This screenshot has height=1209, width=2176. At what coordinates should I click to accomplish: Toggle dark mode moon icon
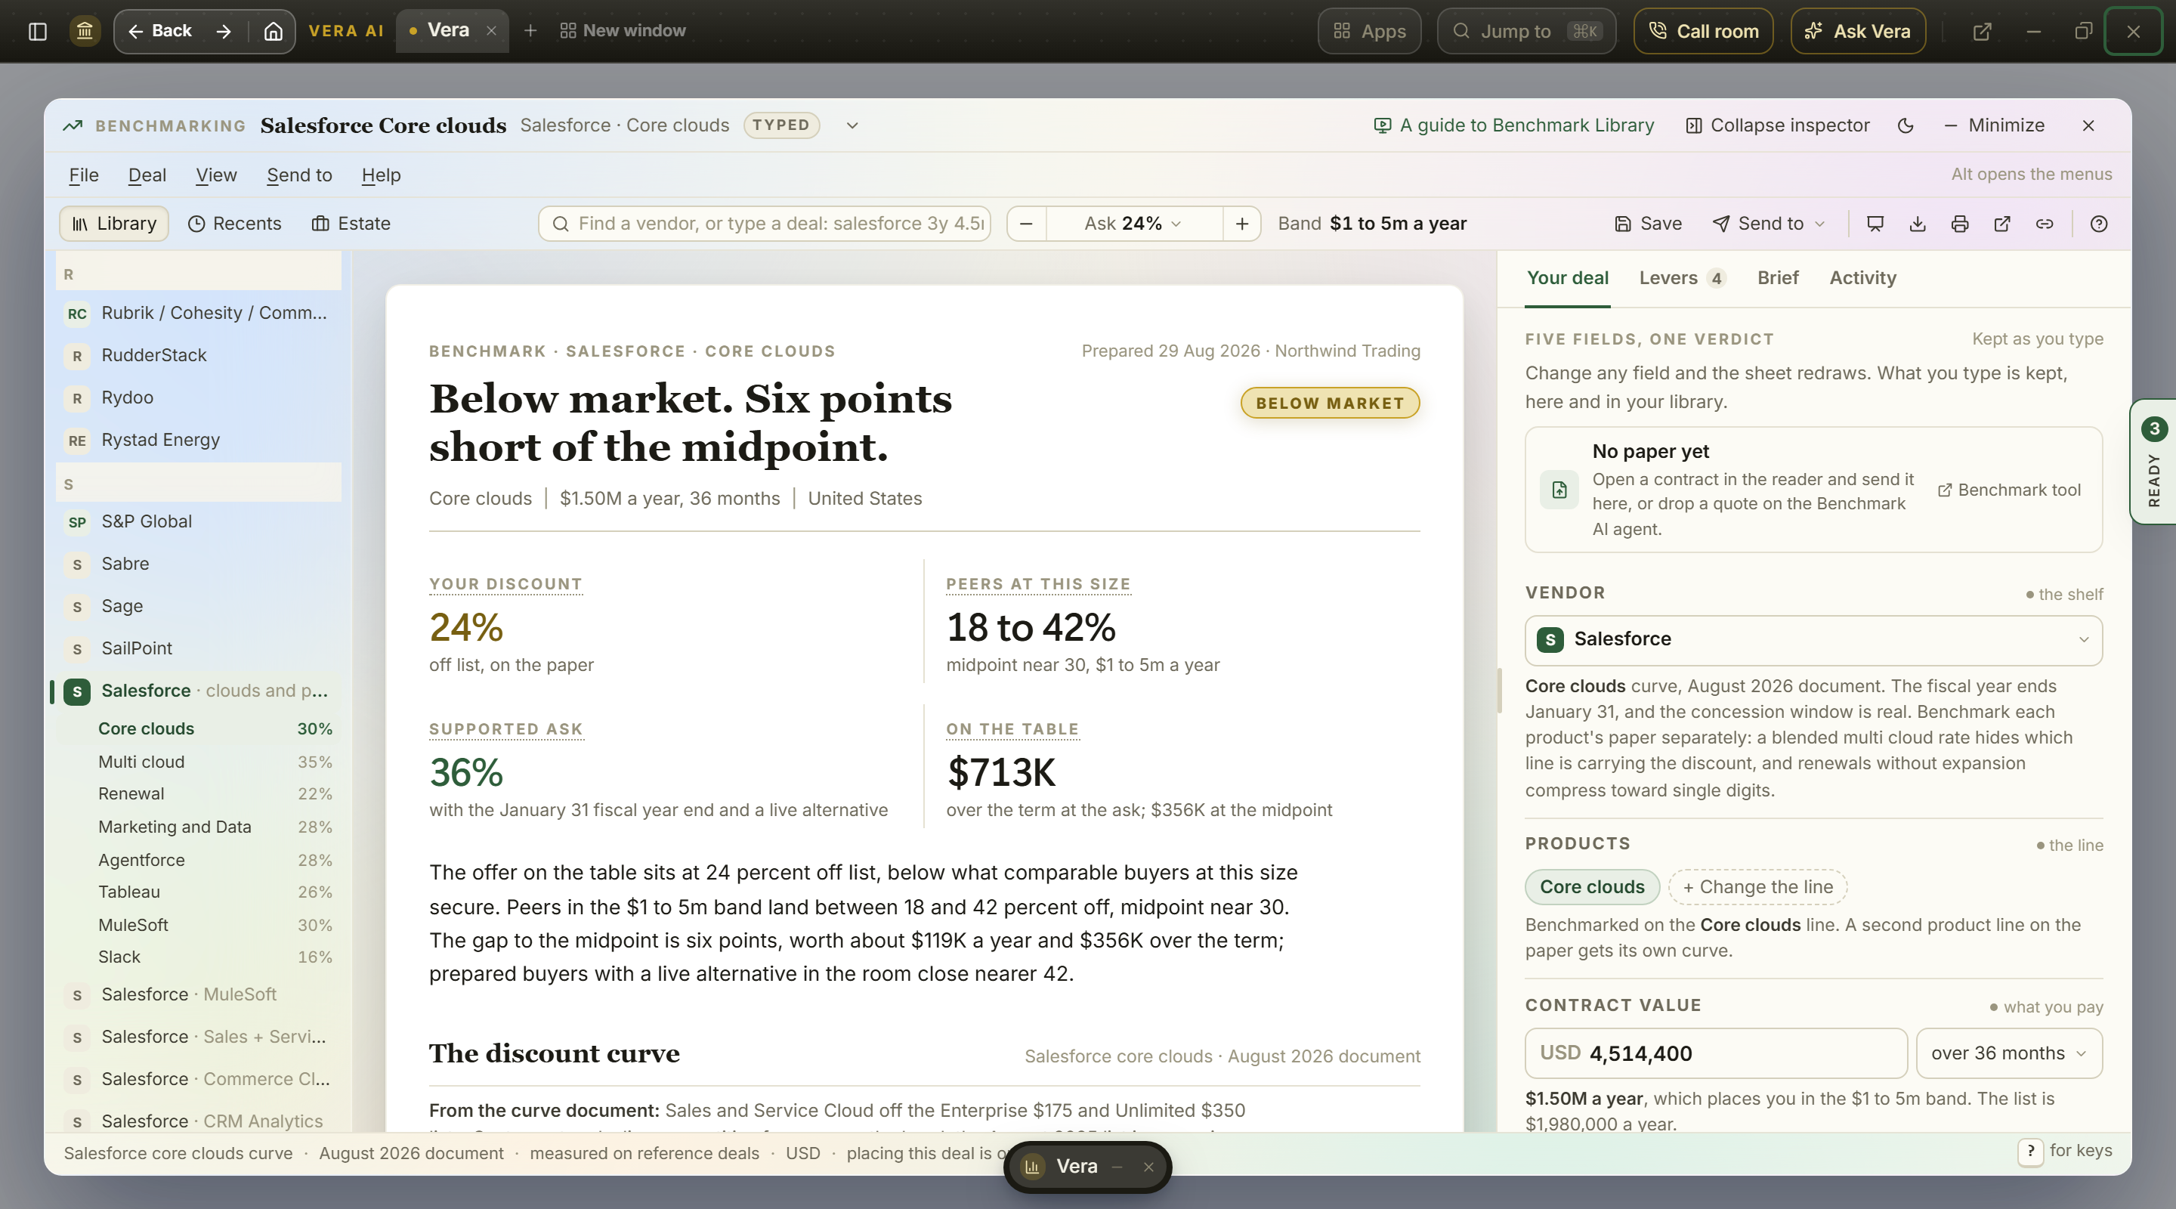click(1906, 125)
